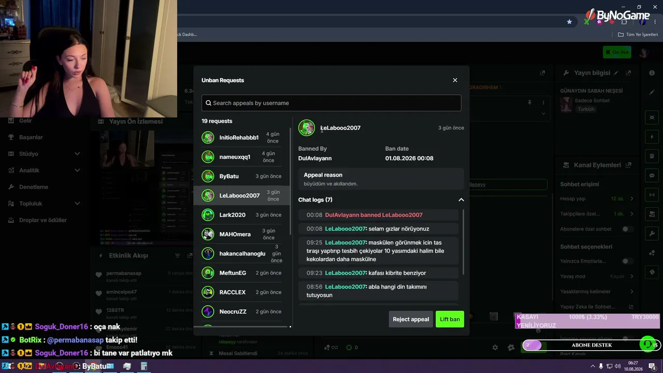The width and height of the screenshot is (663, 373).
Task: Click the microphone tray icon
Action: (601, 366)
